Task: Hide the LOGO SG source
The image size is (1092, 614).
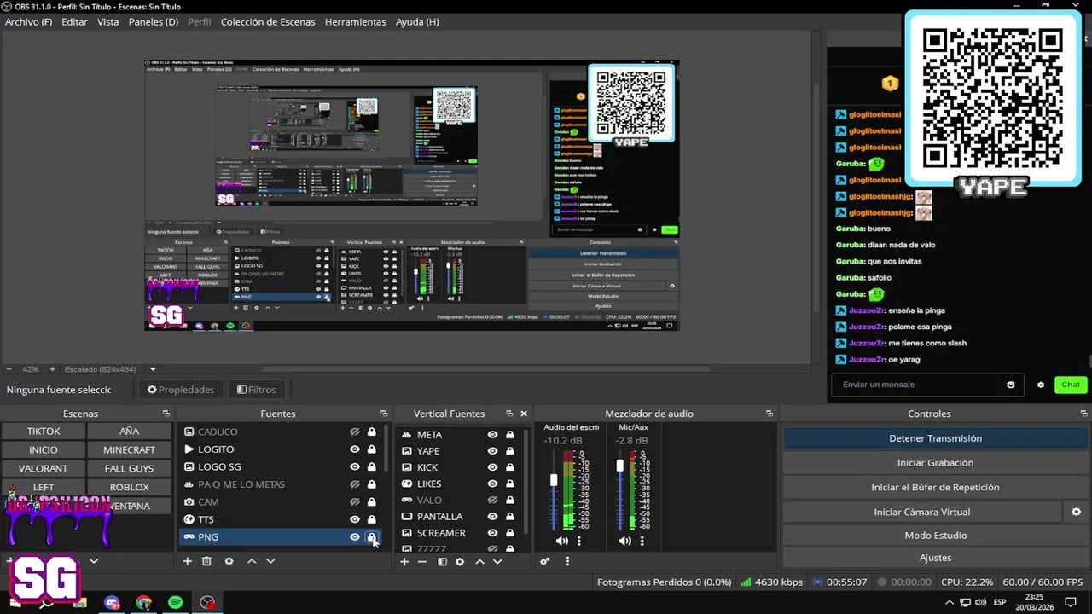Action: coord(355,466)
